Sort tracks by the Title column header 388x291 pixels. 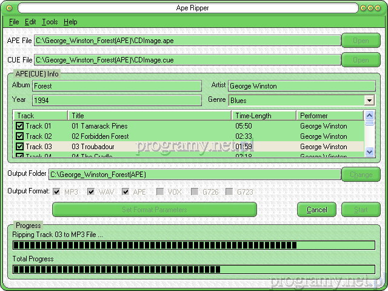point(149,115)
